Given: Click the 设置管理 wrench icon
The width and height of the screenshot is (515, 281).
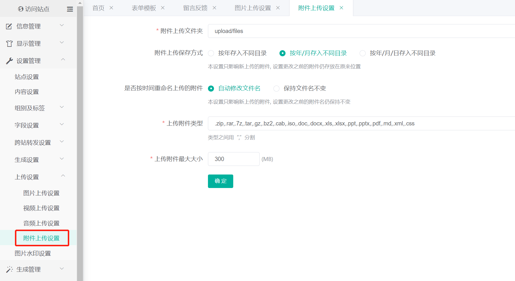Looking at the screenshot, I should (x=9, y=61).
